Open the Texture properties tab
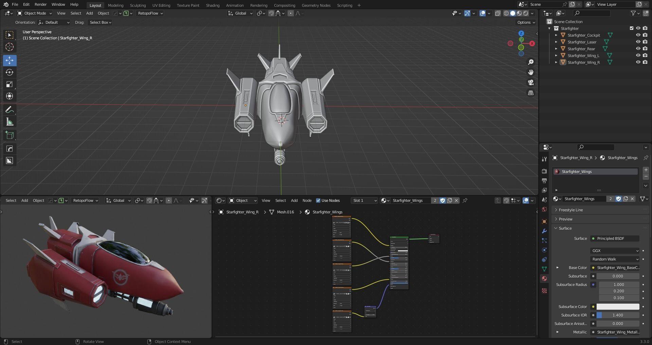The height and width of the screenshot is (345, 652). (544, 291)
